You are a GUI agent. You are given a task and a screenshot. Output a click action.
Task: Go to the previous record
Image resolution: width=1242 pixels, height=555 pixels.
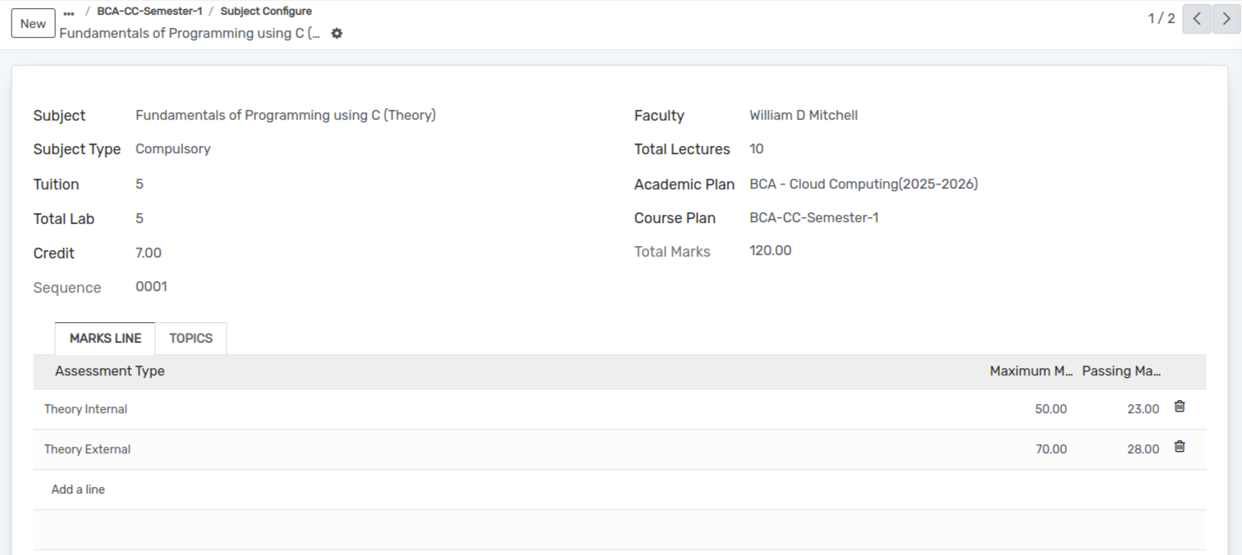tap(1197, 19)
